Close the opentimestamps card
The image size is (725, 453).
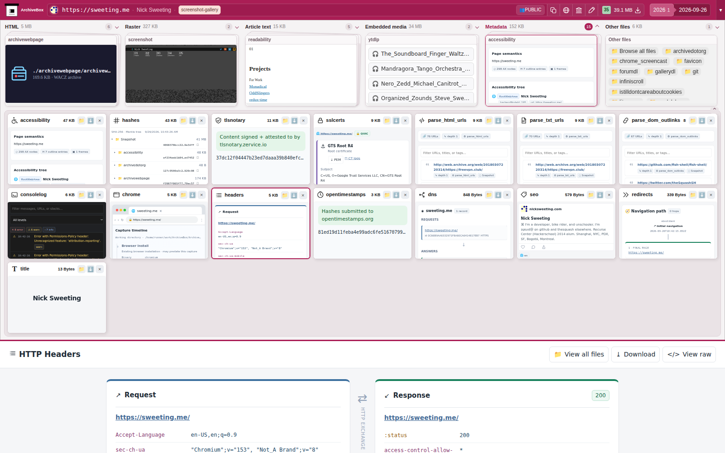pyautogui.click(x=406, y=195)
